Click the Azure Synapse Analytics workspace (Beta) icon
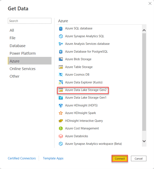Image resolution: width=154 pixels, height=169 pixels. 61,144
